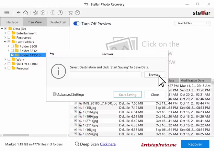Click the shopping cart buy icon

coord(70,13)
